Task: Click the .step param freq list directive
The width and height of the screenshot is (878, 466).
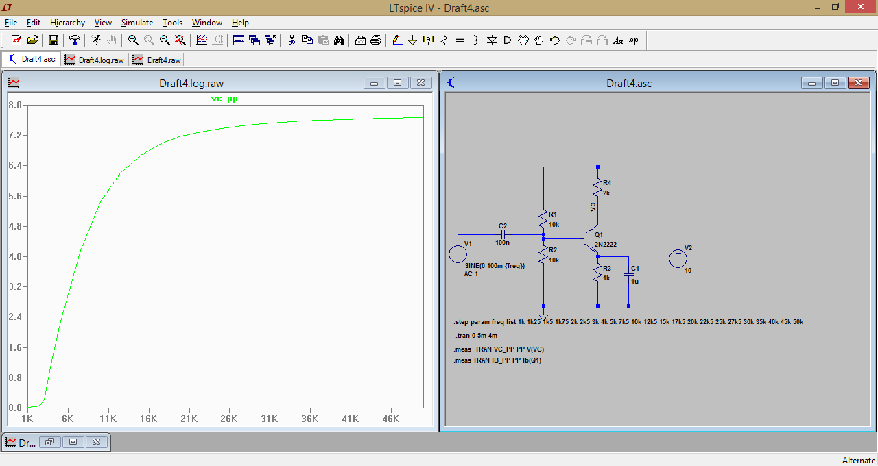Action: coord(628,321)
